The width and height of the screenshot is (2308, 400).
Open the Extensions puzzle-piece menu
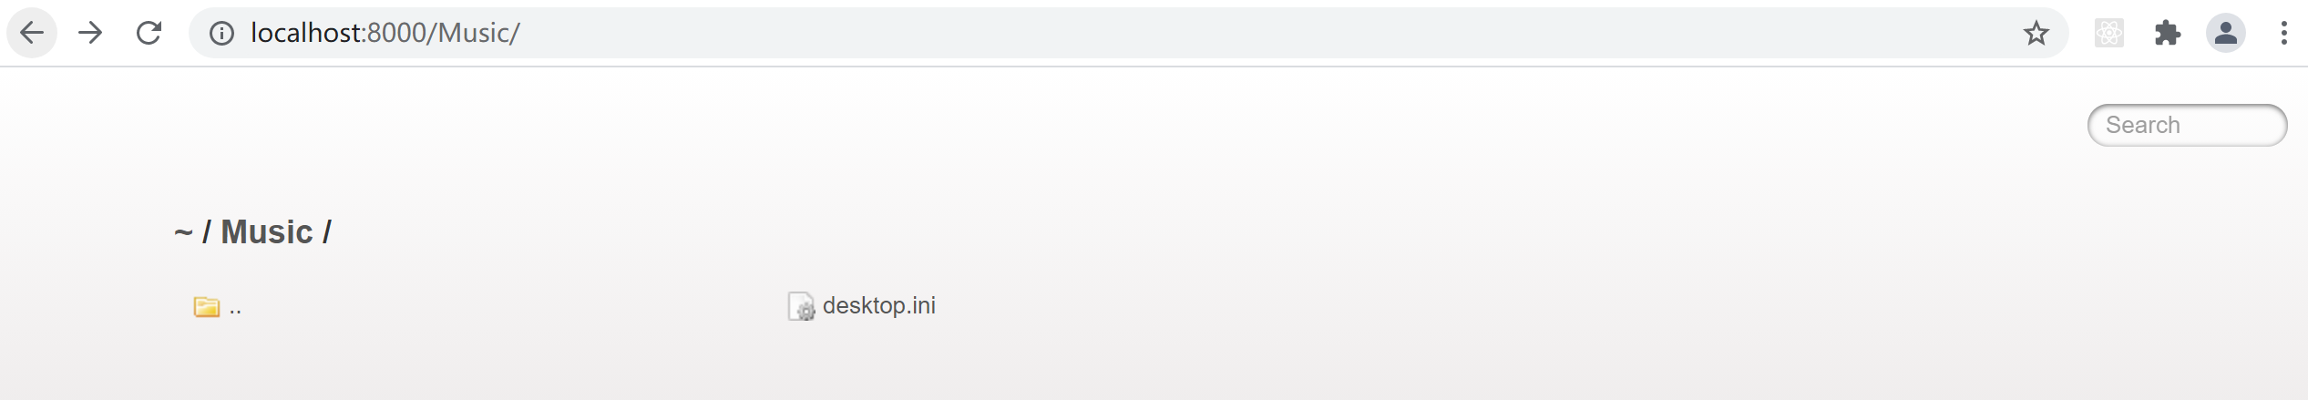coord(2168,34)
